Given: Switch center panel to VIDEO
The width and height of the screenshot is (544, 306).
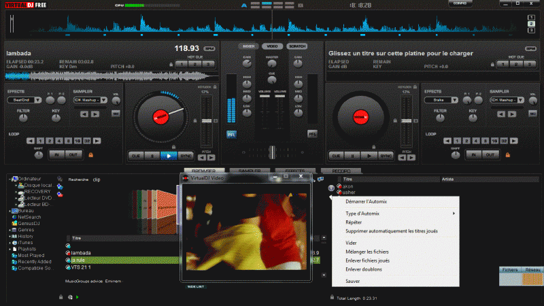Looking at the screenshot, I should click(273, 46).
